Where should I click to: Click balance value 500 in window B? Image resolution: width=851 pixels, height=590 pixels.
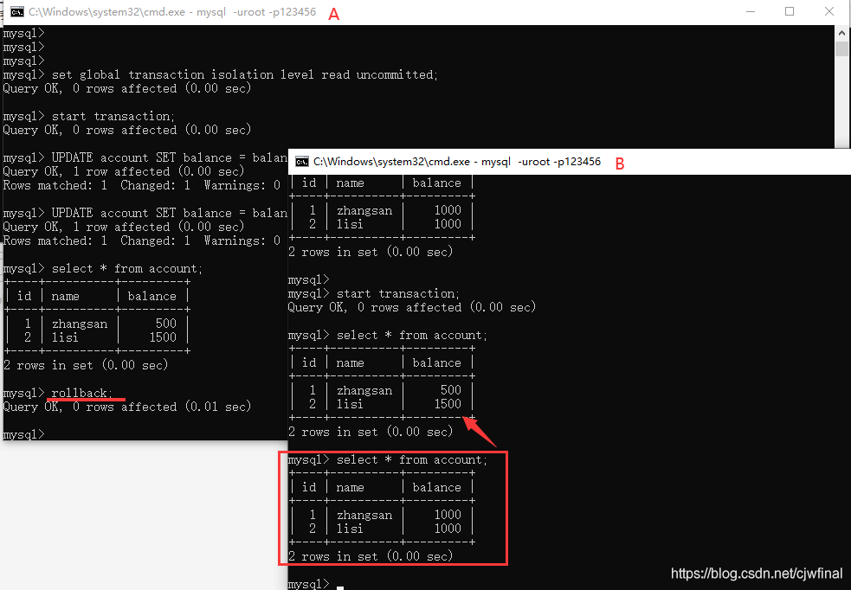tap(451, 390)
